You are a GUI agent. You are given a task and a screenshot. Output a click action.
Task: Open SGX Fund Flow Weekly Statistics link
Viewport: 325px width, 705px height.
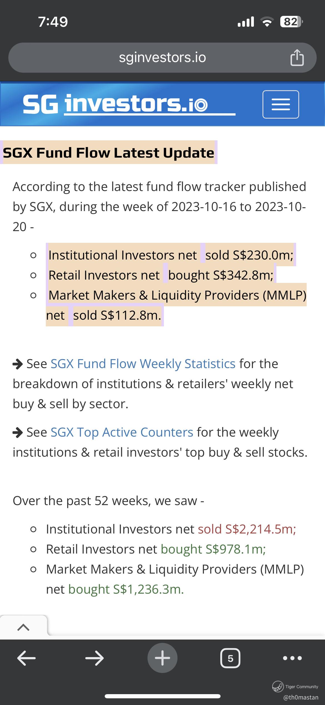143,364
